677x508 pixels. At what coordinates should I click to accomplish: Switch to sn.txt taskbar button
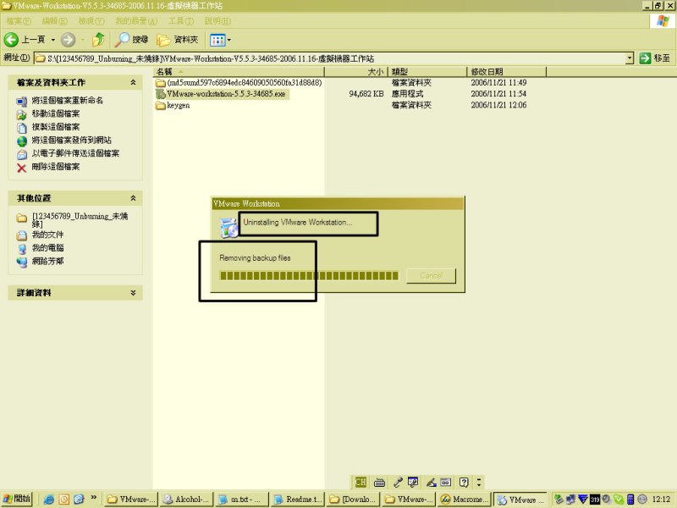pos(241,500)
